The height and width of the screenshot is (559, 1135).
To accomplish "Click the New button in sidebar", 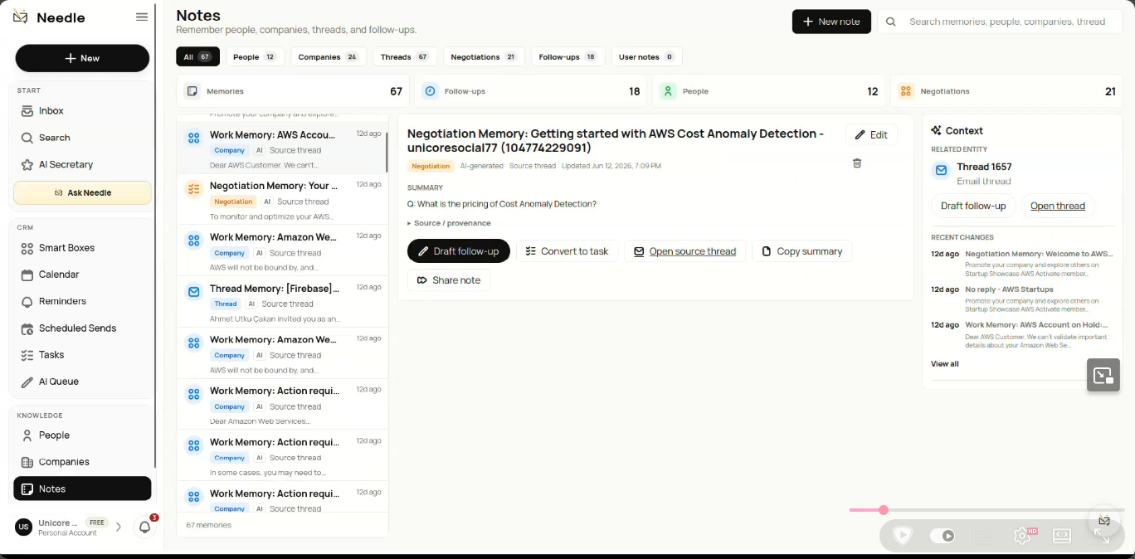I will 82,58.
